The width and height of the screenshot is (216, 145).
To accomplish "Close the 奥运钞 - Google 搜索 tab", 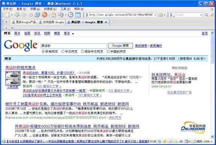I will [106, 22].
